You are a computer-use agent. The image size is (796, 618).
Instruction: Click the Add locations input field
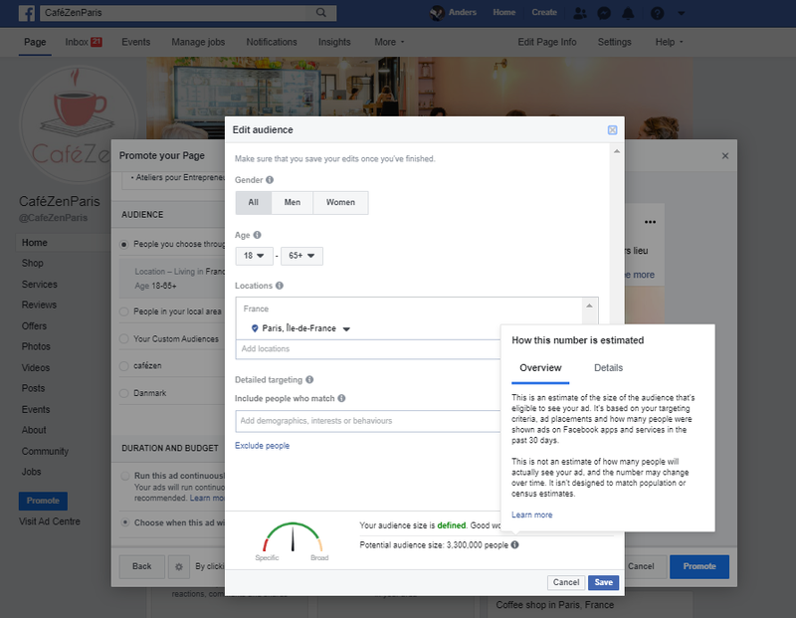point(367,349)
